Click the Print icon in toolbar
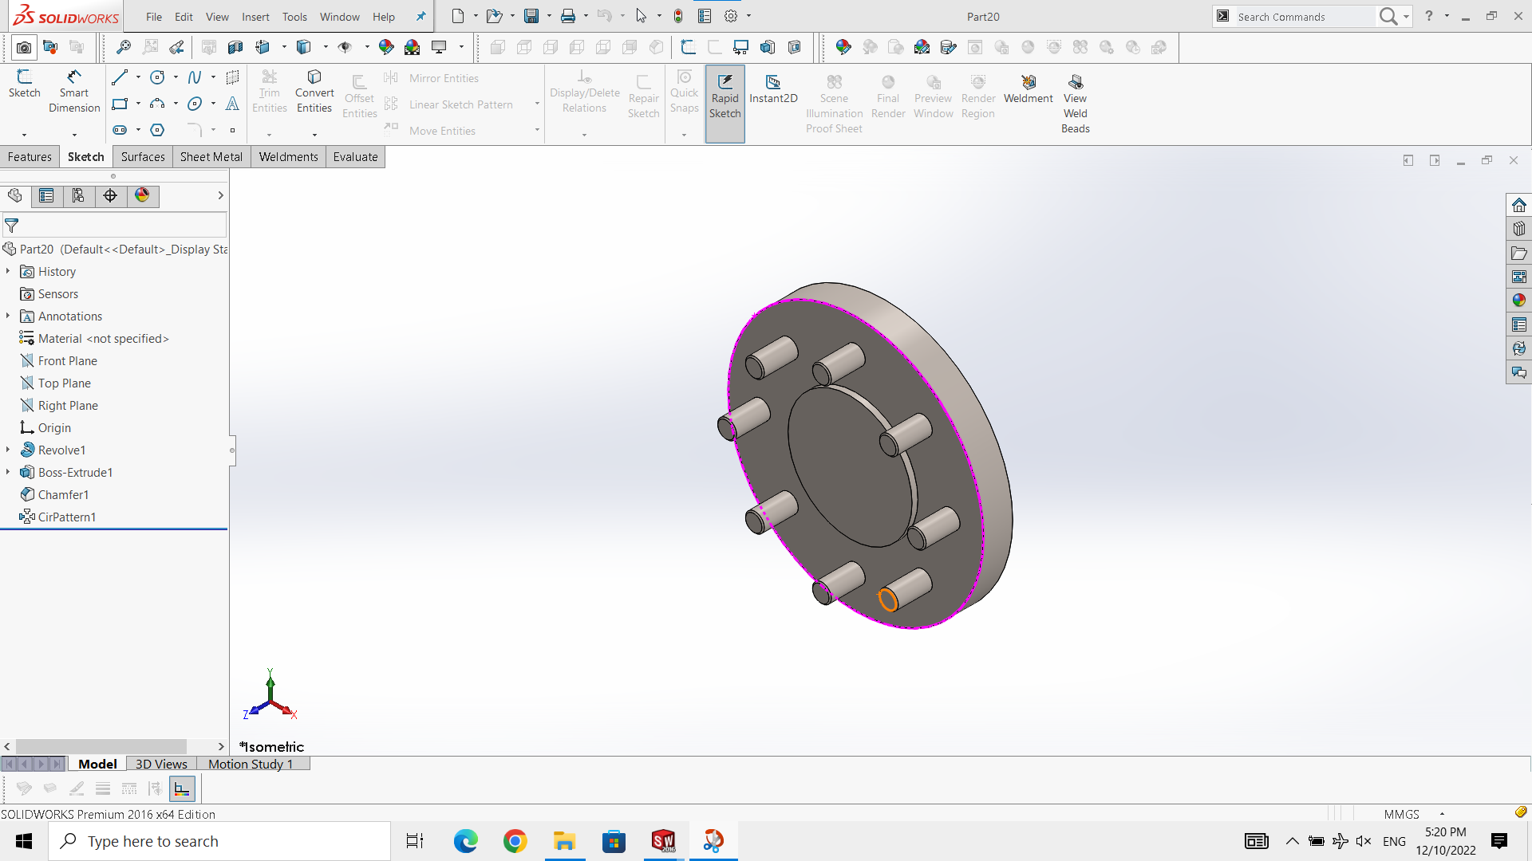 tap(568, 16)
